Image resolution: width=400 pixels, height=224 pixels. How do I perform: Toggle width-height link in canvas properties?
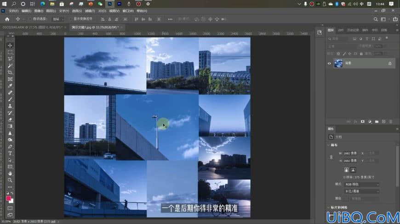click(x=331, y=157)
